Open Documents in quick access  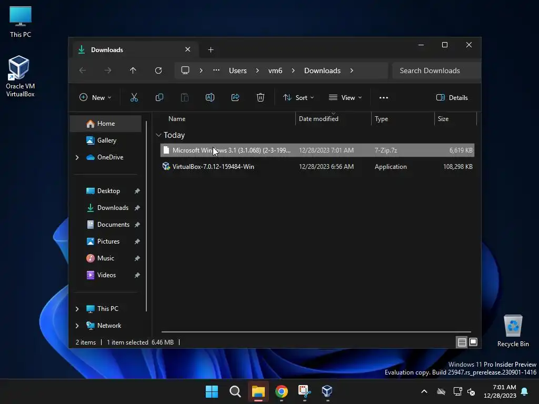click(105, 225)
